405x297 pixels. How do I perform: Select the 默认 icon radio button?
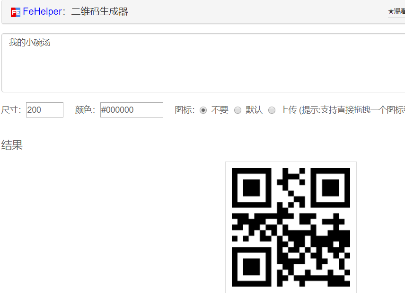(x=238, y=110)
